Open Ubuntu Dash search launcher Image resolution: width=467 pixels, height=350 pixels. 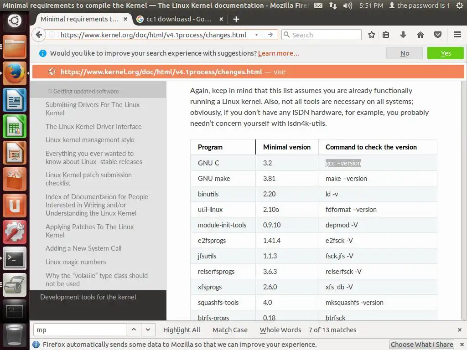click(x=14, y=21)
